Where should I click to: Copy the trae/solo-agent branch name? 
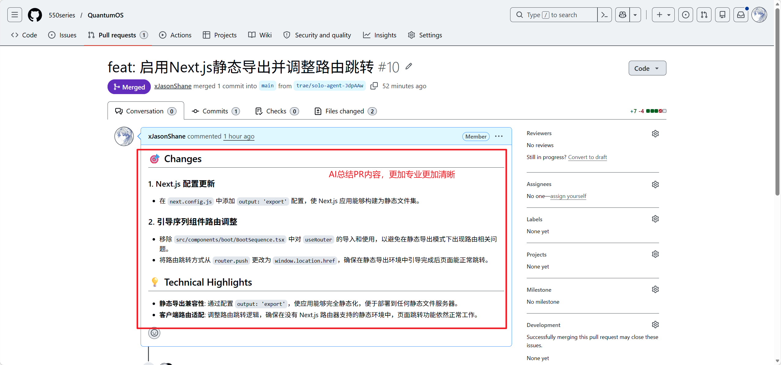[374, 86]
